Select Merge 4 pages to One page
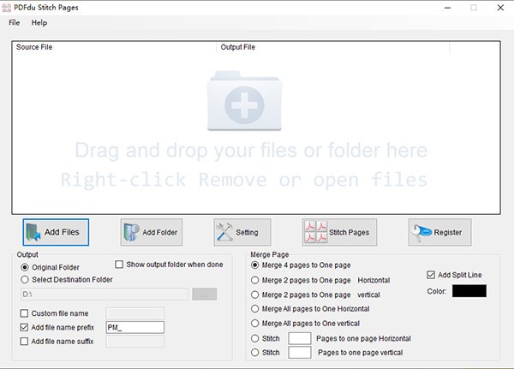 point(254,265)
